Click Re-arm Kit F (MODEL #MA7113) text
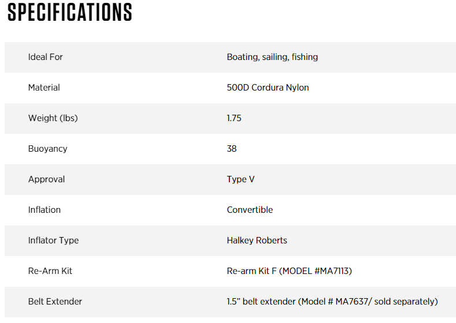 [x=290, y=271]
